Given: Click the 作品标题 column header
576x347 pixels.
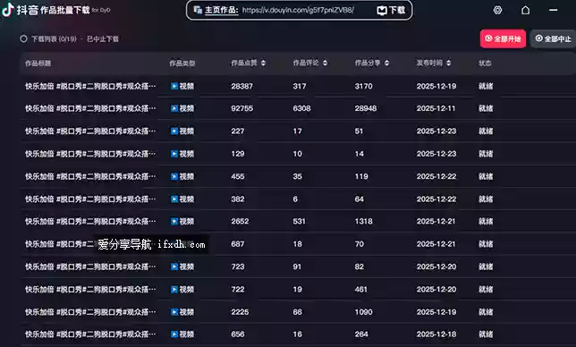Looking at the screenshot, I should click(38, 63).
